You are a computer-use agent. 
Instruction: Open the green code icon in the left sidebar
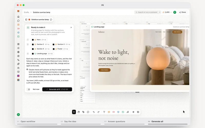pos(18,36)
